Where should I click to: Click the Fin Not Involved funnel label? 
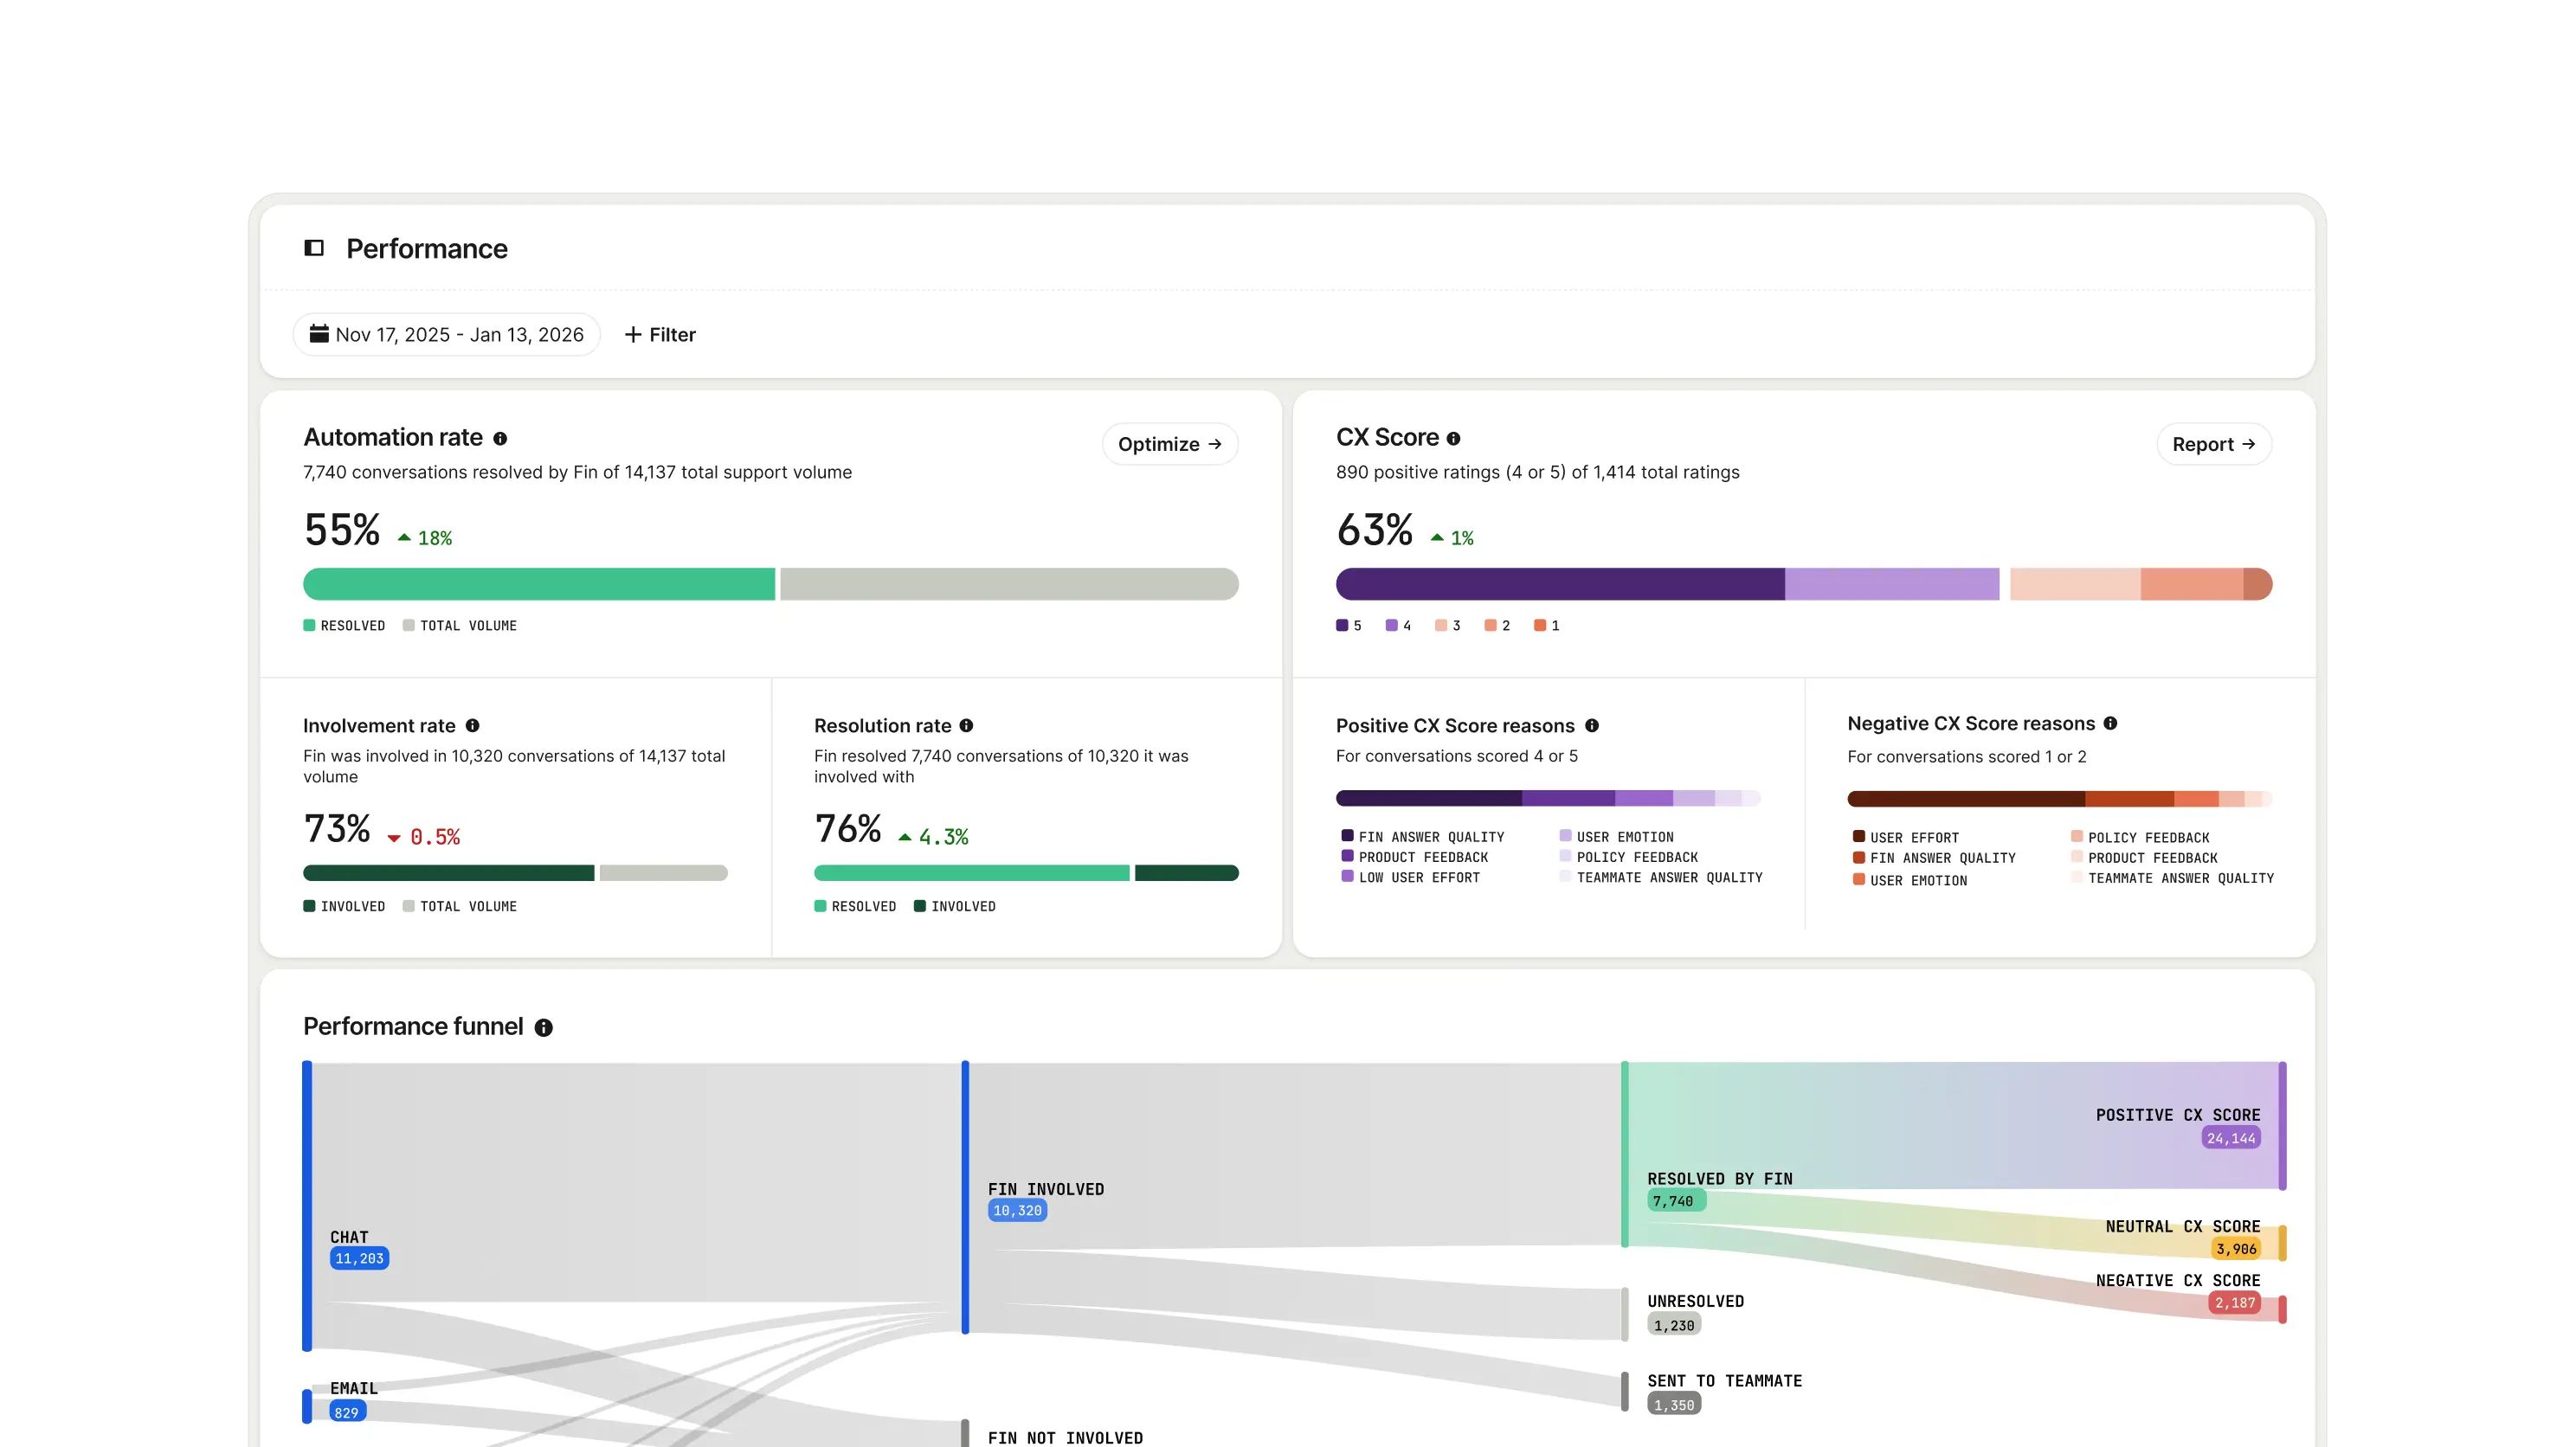[x=1065, y=1437]
